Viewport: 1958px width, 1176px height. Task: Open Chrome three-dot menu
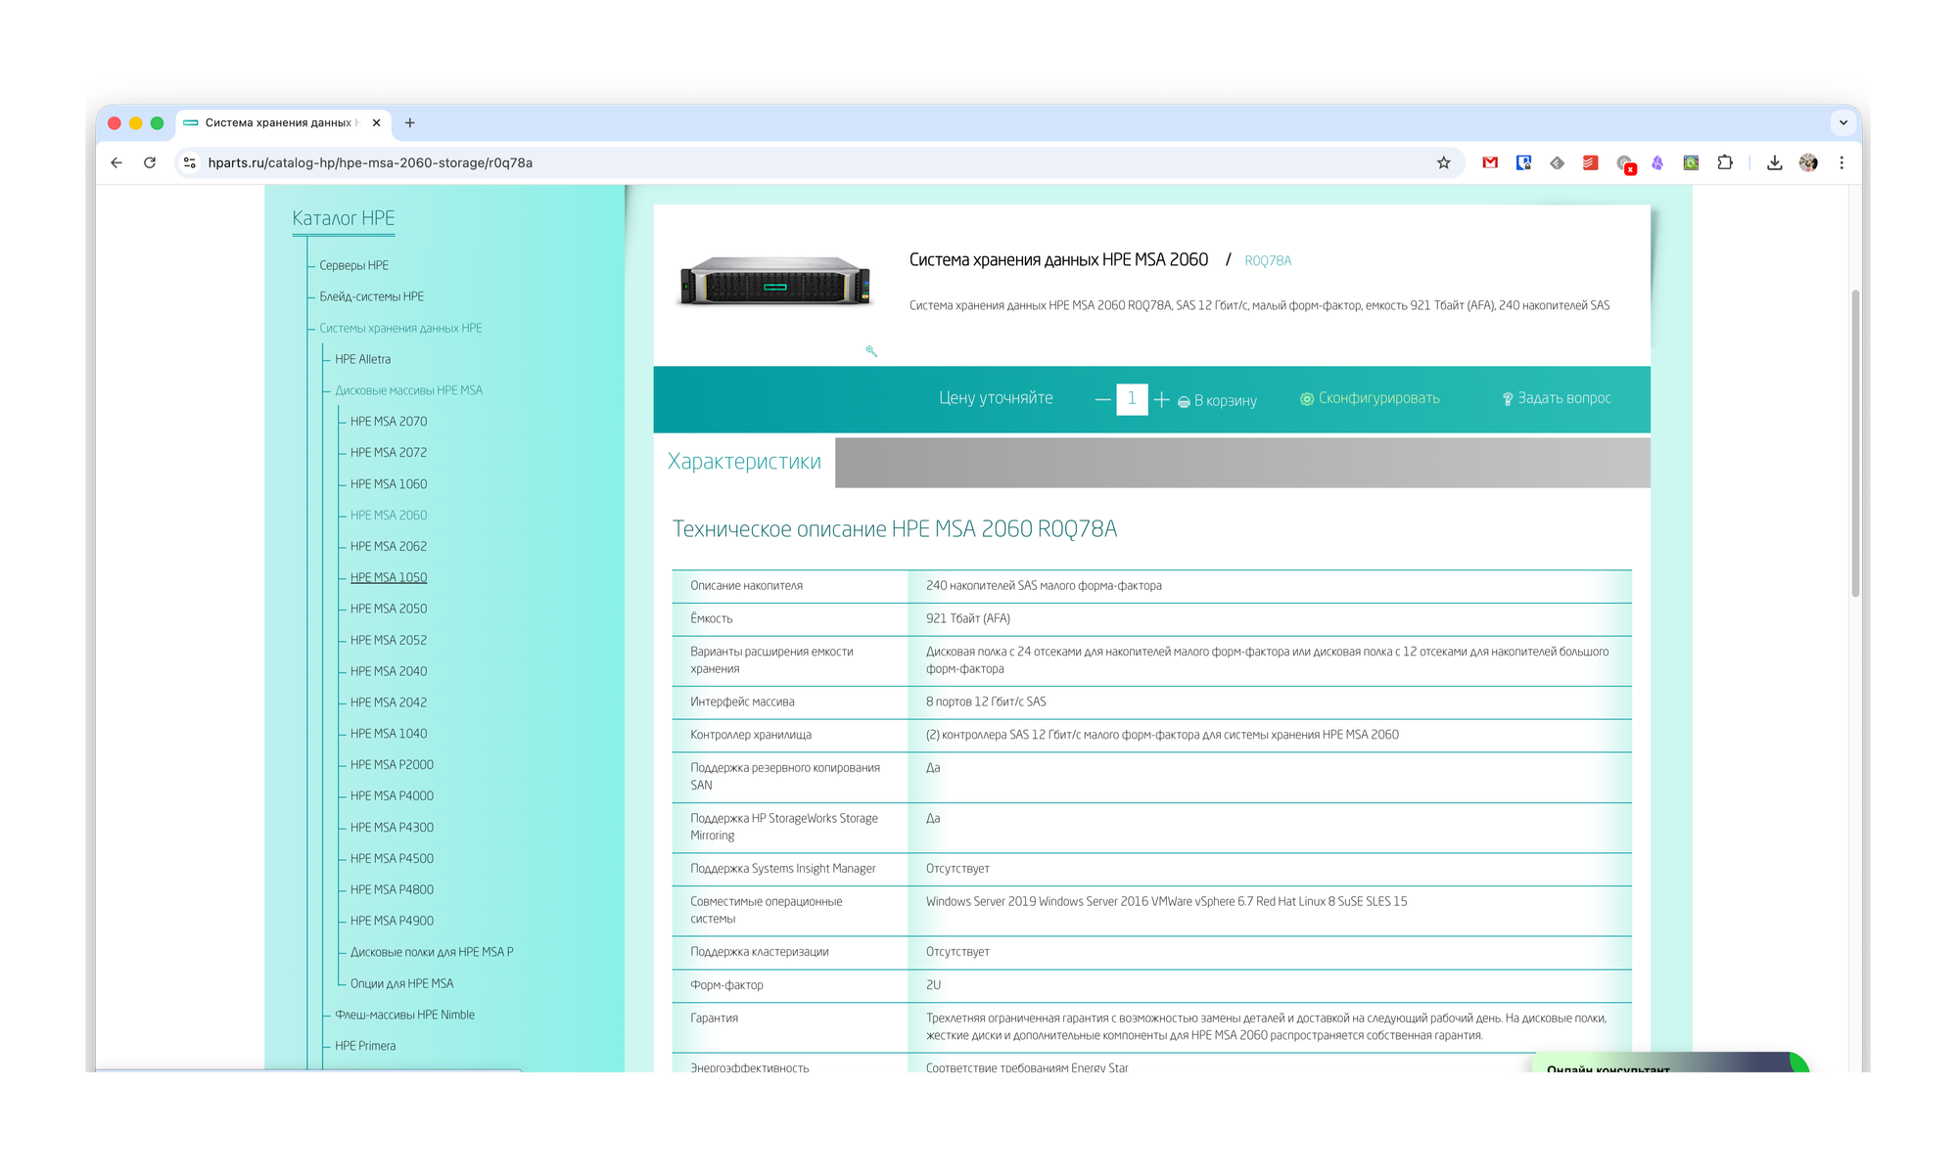click(1841, 162)
